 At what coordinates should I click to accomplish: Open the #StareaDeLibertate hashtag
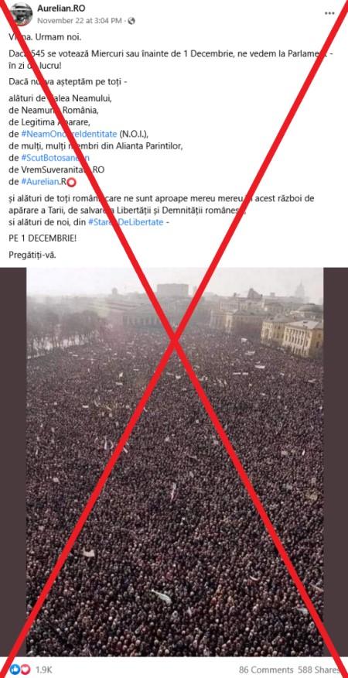tap(126, 222)
